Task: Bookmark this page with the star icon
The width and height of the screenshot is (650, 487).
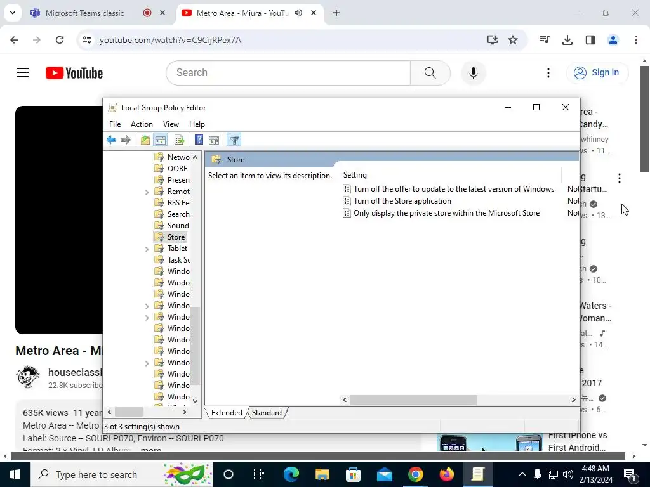Action: click(x=513, y=40)
